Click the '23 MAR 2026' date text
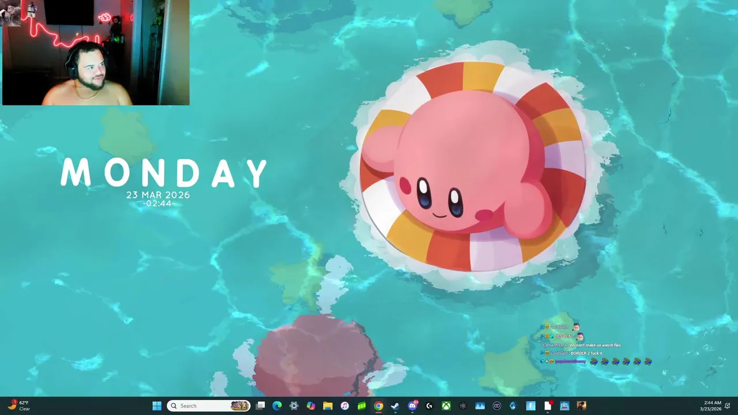Viewport: 738px width, 415px height. 158,195
